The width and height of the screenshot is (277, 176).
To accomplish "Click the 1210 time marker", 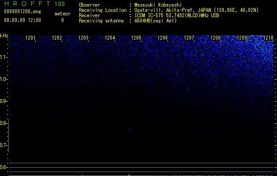I will (x=268, y=37).
